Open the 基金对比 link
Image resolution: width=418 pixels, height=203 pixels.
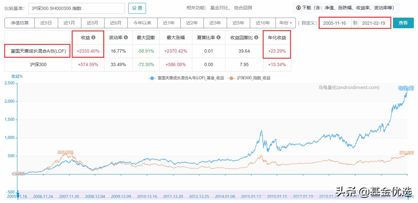[x=219, y=7]
